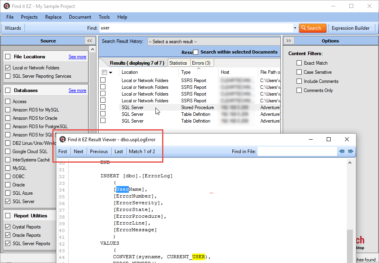This screenshot has width=379, height=263.
Task: Enable Include Comments filter
Action: pyautogui.click(x=299, y=81)
